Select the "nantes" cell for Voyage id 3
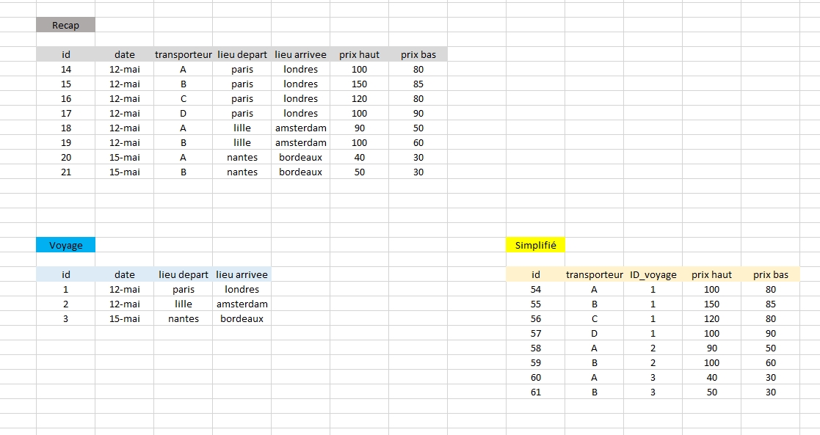Screen dimensions: 820x435 (182, 318)
